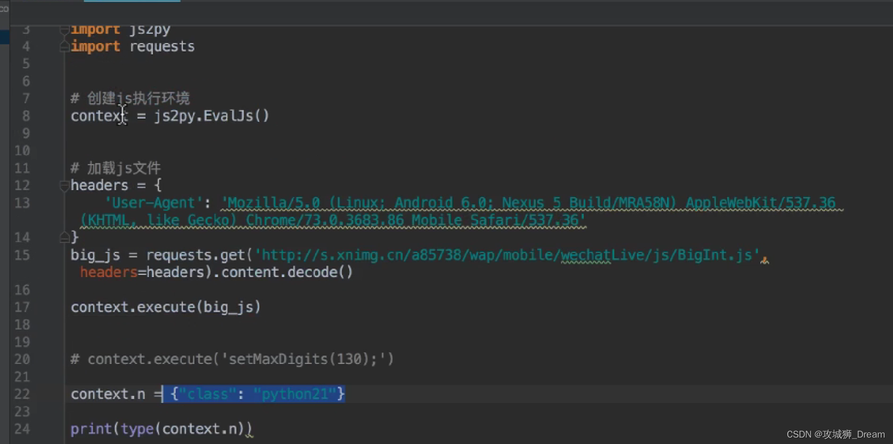The width and height of the screenshot is (893, 444).
Task: Click the active editor tab at top
Action: (132, 1)
